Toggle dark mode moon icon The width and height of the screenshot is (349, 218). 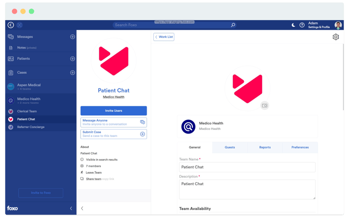(293, 25)
